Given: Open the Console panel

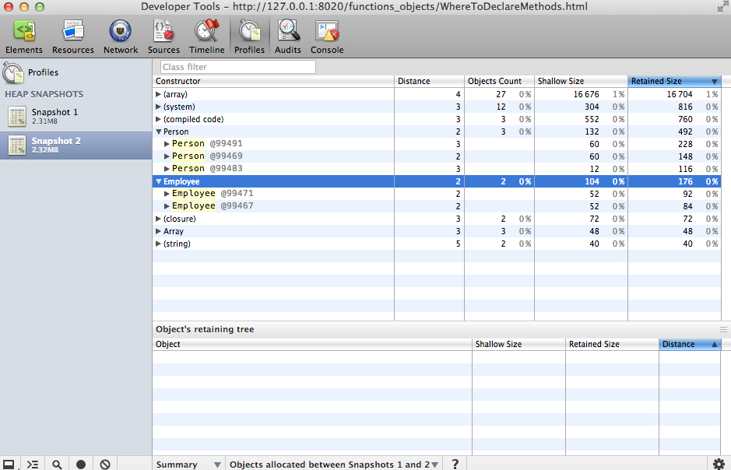Looking at the screenshot, I should 327,37.
